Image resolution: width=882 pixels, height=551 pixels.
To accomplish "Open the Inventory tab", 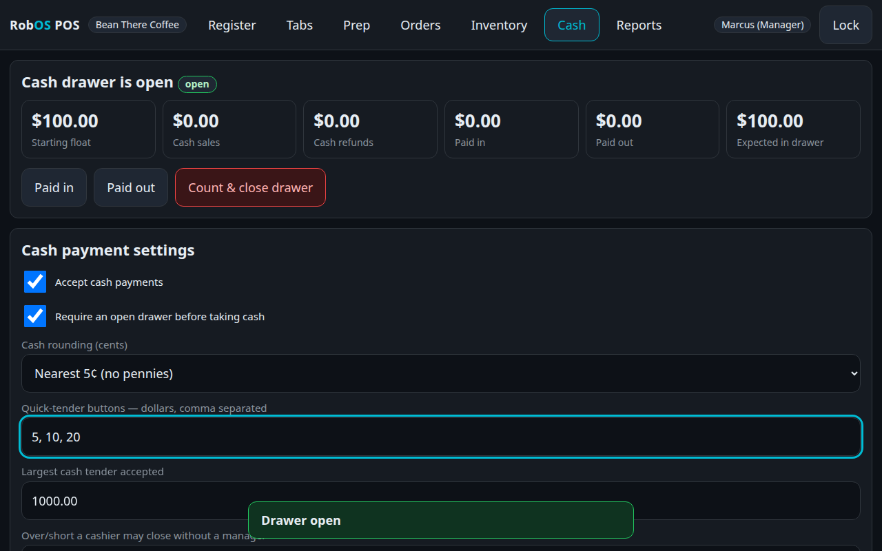I will click(499, 25).
